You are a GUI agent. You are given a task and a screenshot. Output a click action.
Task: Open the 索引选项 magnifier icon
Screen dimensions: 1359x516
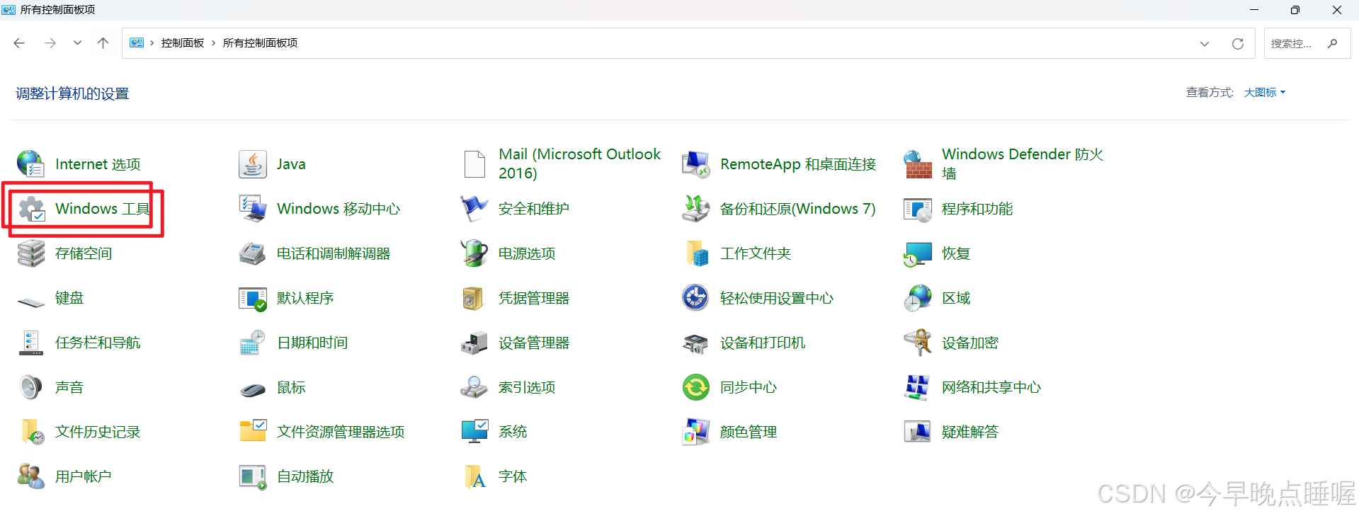click(474, 386)
